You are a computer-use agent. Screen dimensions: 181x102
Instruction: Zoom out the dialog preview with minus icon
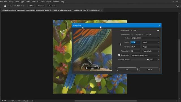tap(87, 68)
